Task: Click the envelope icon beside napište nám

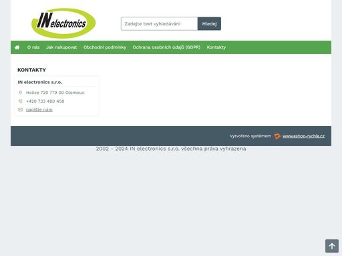Action: point(20,110)
